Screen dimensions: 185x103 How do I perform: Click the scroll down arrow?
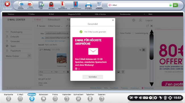pyautogui.click(x=152, y=84)
